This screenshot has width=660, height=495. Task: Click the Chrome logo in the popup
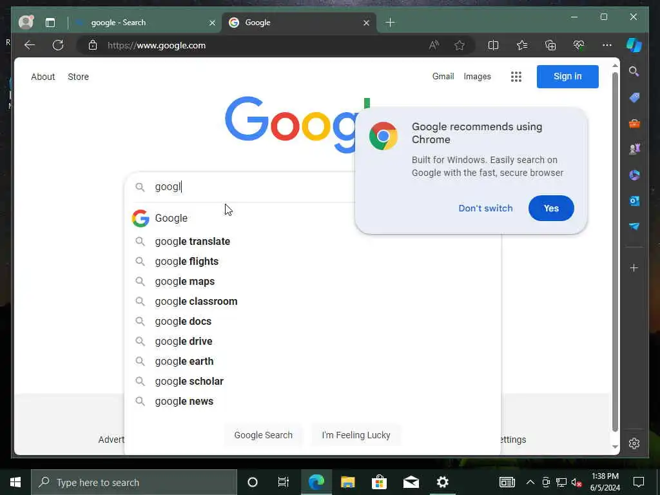coord(383,136)
